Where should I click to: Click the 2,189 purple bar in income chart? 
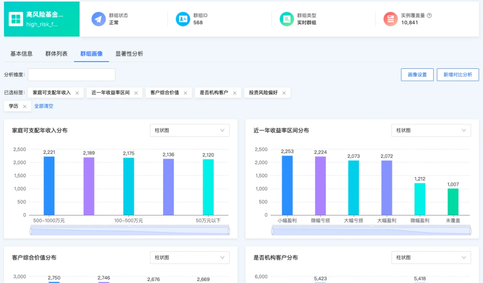pos(89,186)
